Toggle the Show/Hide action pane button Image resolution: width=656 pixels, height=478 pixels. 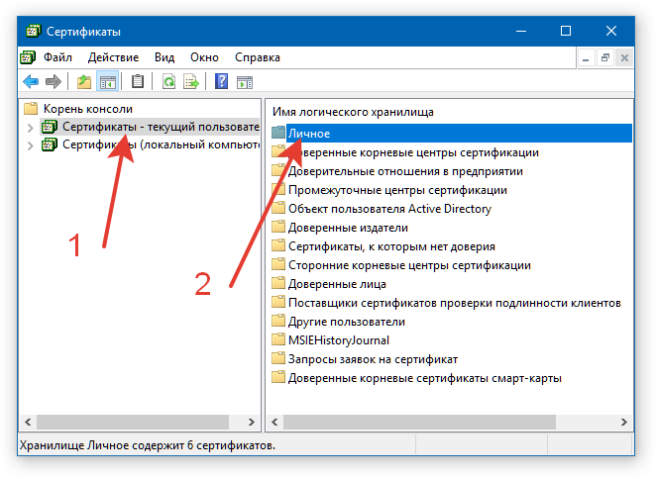[x=244, y=81]
